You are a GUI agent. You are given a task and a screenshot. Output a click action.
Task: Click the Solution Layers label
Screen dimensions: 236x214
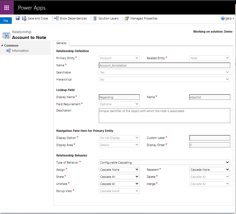point(108,18)
